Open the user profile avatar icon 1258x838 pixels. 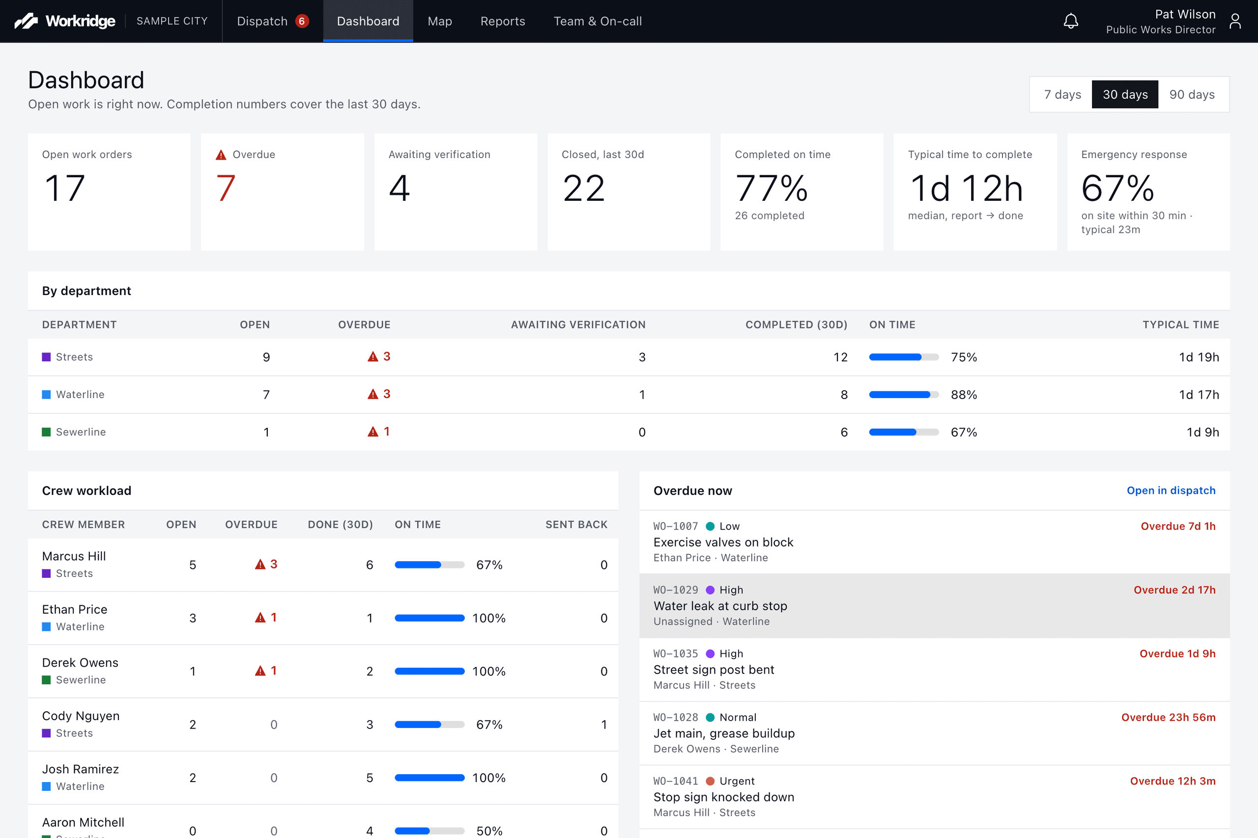[1235, 21]
